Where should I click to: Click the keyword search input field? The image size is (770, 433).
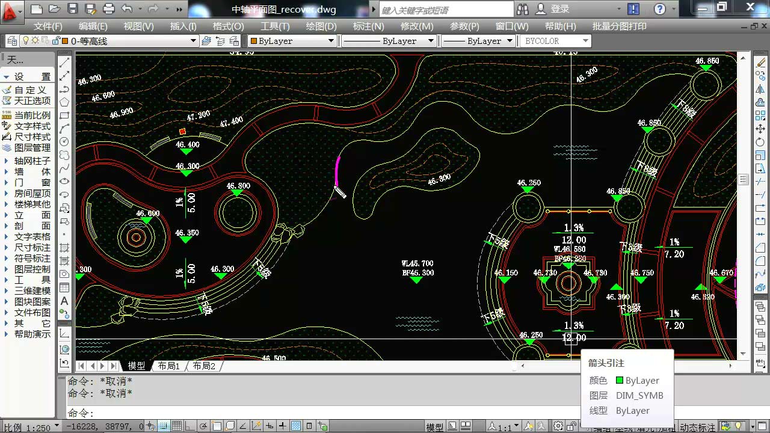[x=446, y=10]
